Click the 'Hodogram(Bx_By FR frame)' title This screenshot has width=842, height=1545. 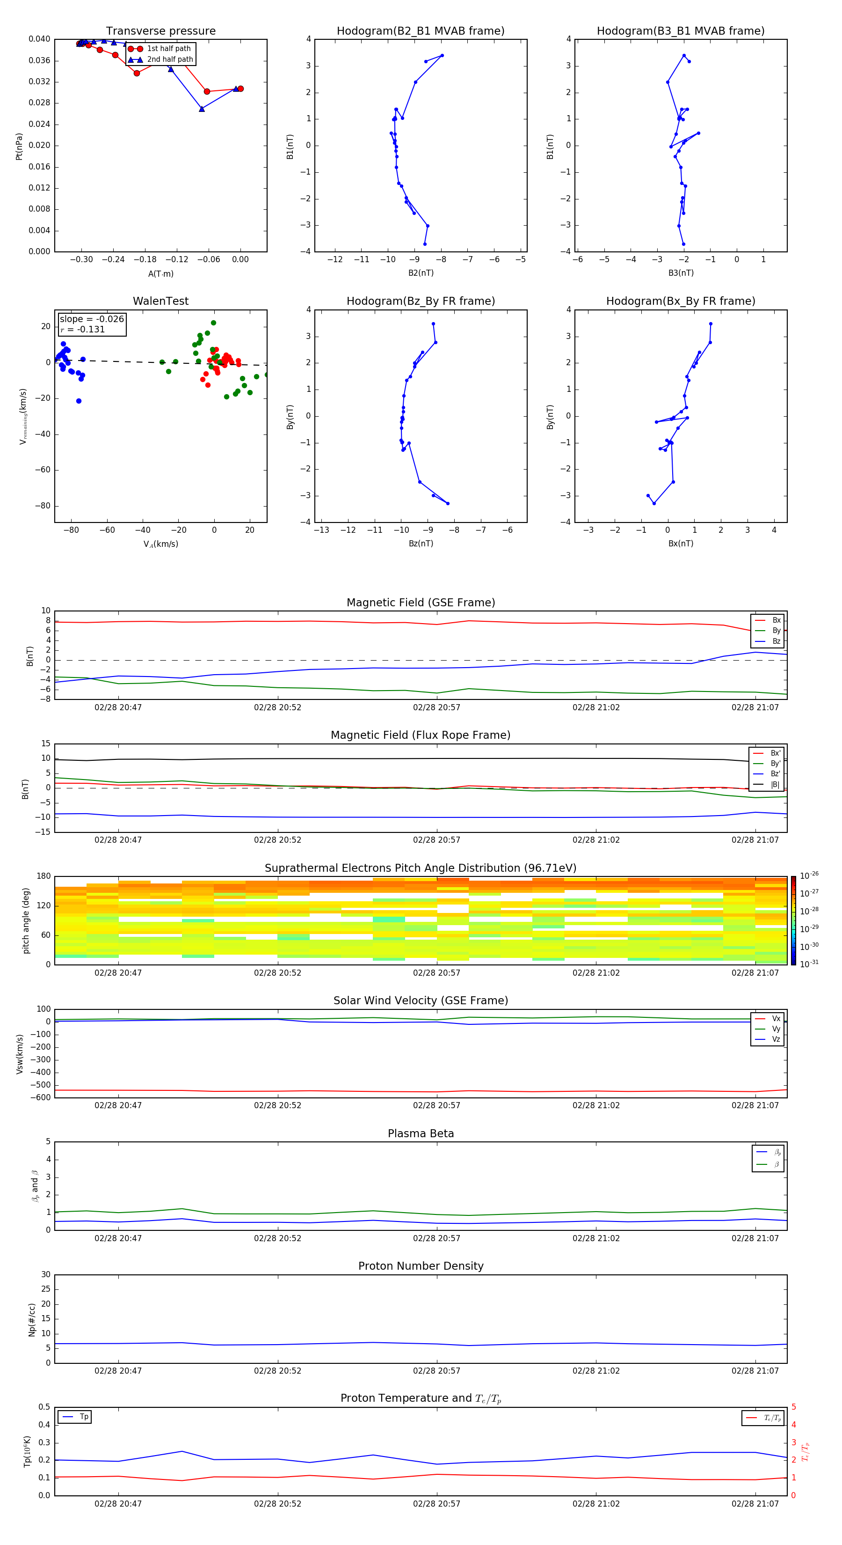(x=681, y=301)
